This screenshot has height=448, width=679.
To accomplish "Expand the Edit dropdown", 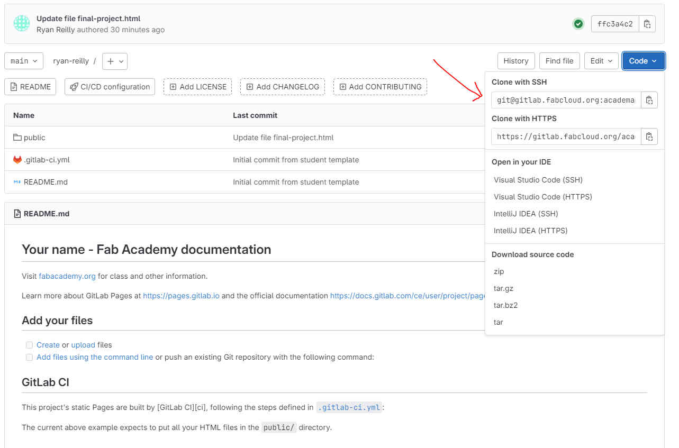I will point(601,61).
